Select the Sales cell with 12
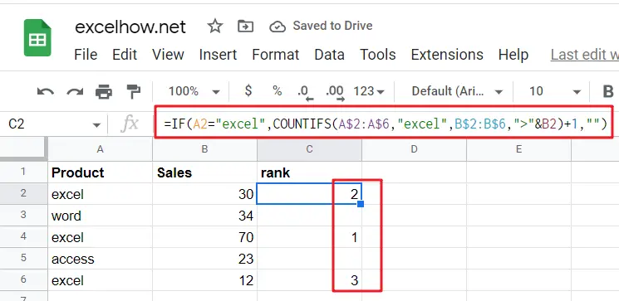 pyautogui.click(x=204, y=280)
